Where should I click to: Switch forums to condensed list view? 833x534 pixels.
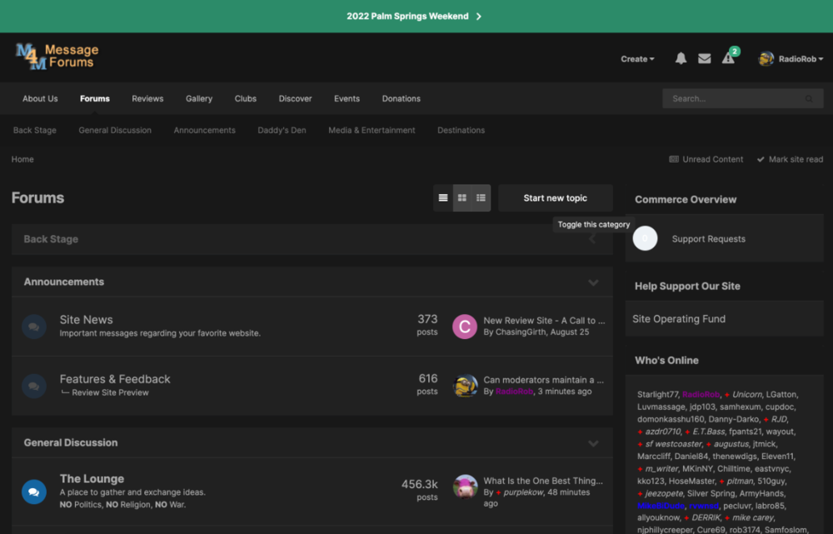[x=442, y=197]
